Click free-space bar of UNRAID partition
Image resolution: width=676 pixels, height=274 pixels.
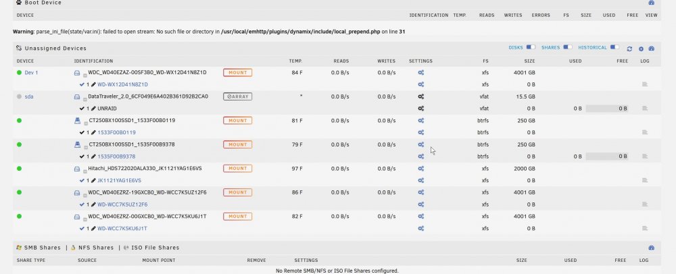(x=606, y=109)
